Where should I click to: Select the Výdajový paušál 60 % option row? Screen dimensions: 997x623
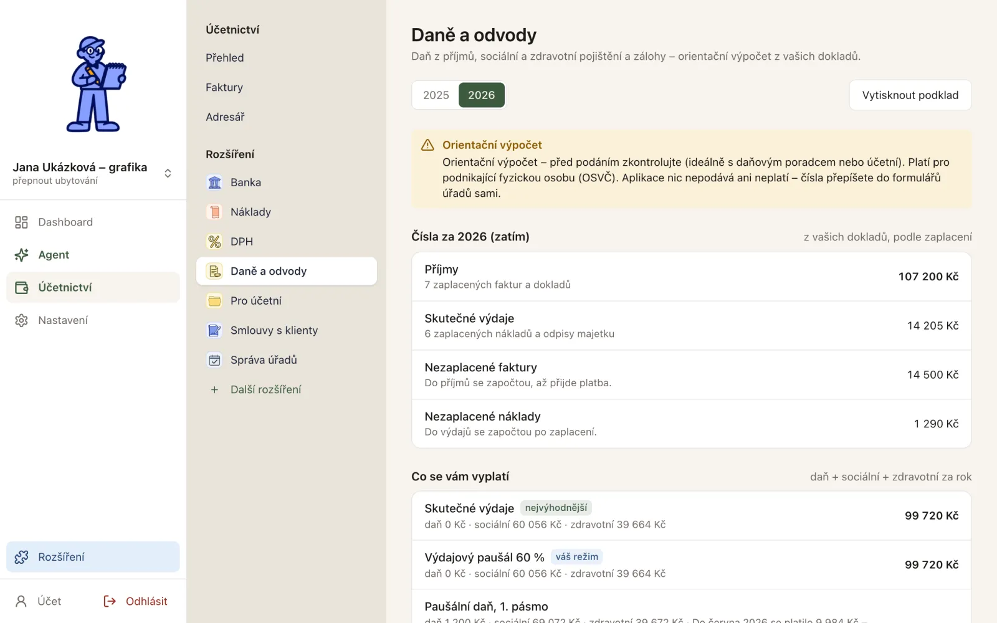[x=692, y=565]
